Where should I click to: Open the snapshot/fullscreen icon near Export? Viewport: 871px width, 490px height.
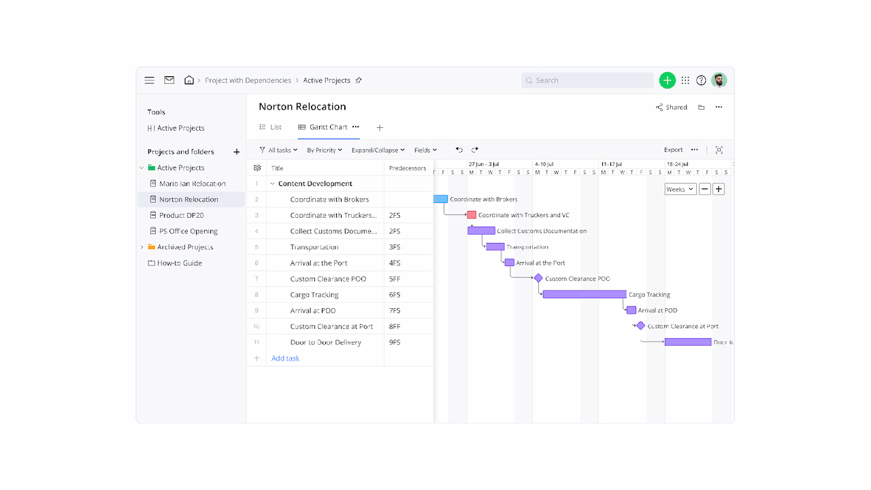[719, 150]
